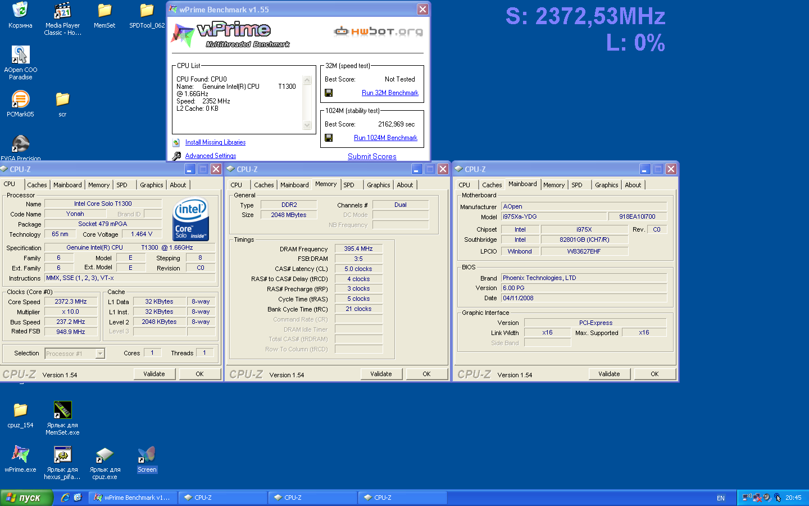Open the Start (пуск) menu
The height and width of the screenshot is (506, 809).
(26, 498)
